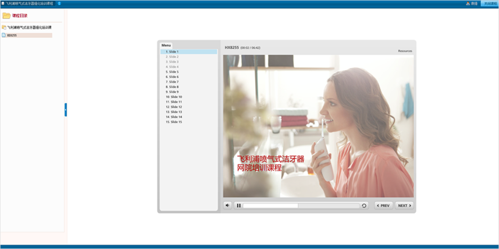Click the 课程目录 heading text
This screenshot has width=499, height=249.
(20, 16)
